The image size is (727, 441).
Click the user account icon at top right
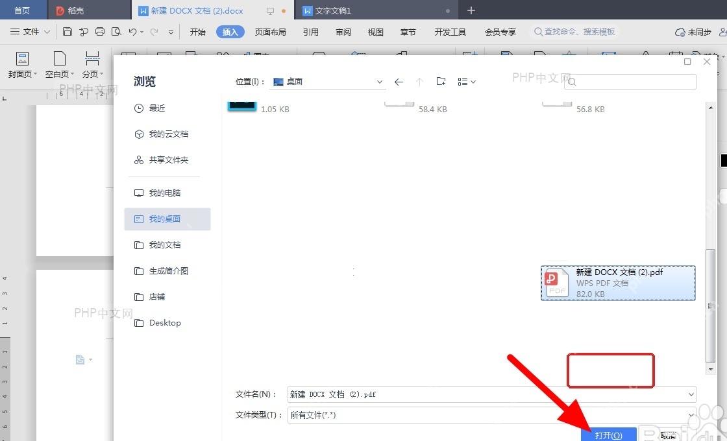723,32
